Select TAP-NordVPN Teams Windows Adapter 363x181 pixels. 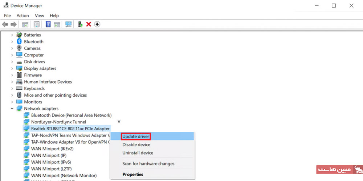(x=70, y=135)
